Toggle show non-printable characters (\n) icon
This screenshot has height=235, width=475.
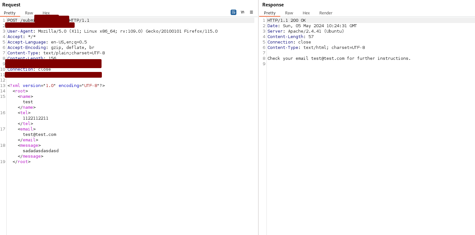click(x=242, y=12)
